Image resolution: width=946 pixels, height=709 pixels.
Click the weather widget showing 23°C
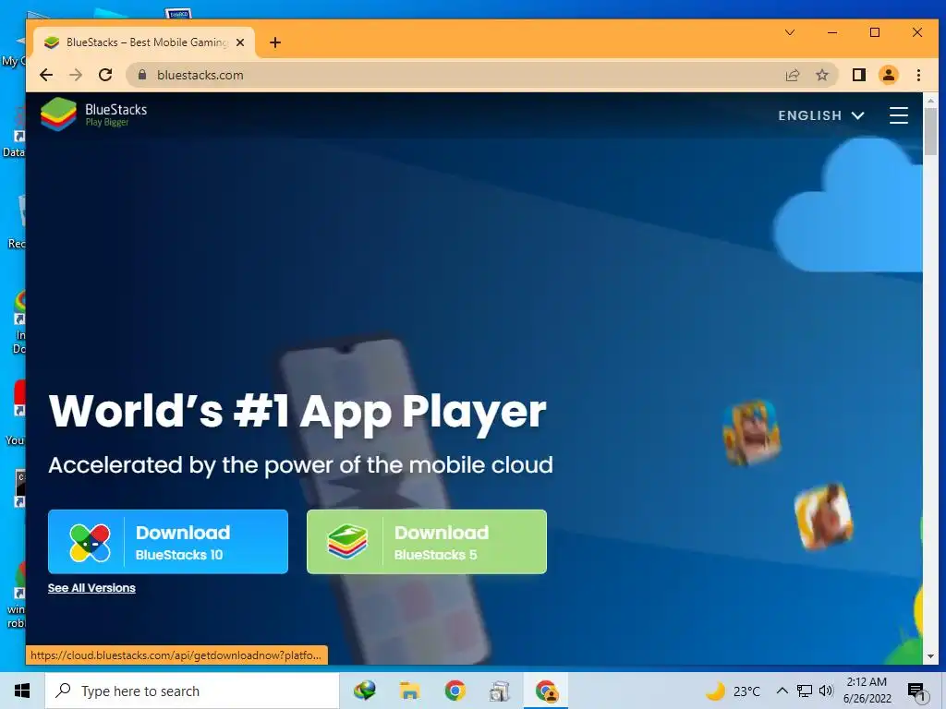[x=733, y=691]
